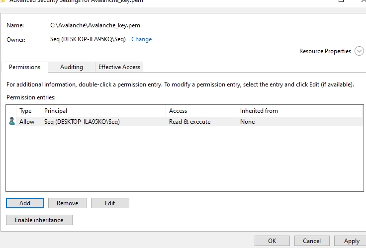The height and width of the screenshot is (248, 366).
Task: Switch to the Permissions tab
Action: (24, 67)
